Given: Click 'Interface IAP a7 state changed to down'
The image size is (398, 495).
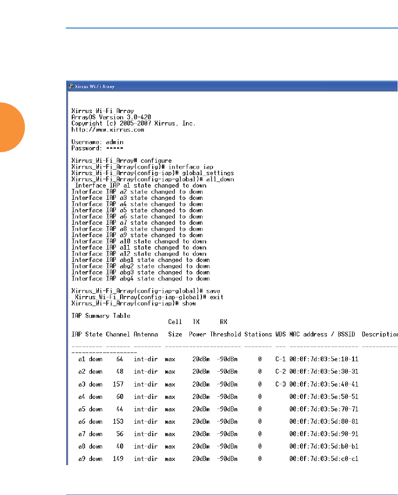Looking at the screenshot, I should coord(137,222).
